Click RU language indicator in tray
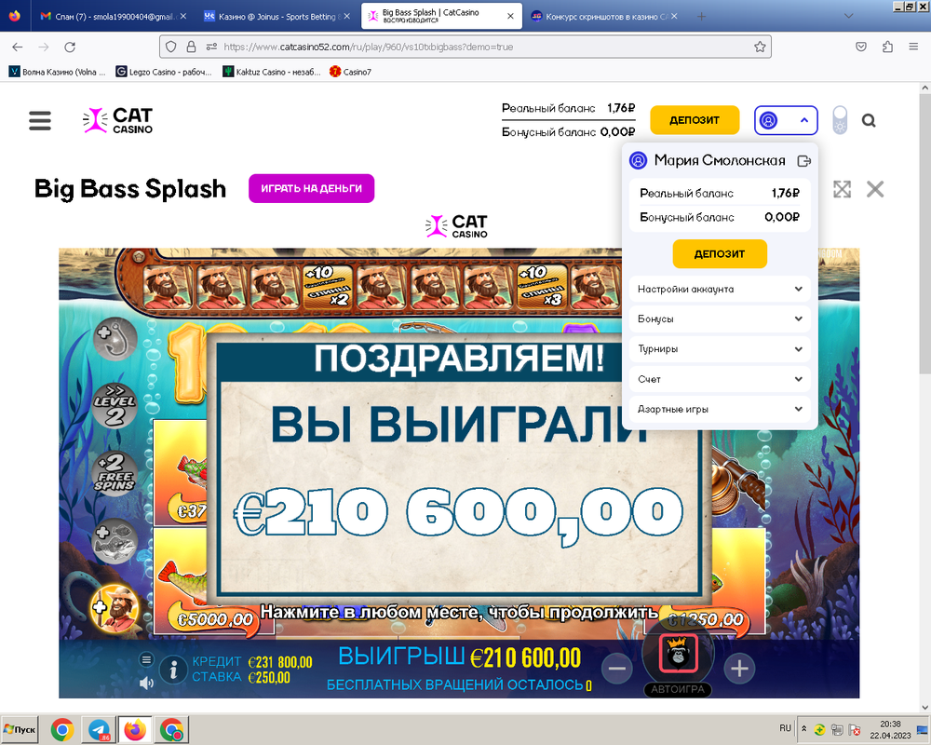This screenshot has height=745, width=931. [785, 728]
